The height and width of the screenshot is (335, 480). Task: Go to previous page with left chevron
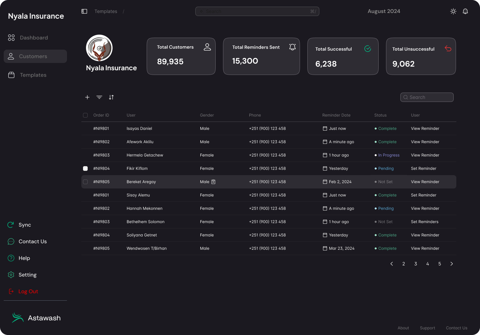pyautogui.click(x=392, y=264)
